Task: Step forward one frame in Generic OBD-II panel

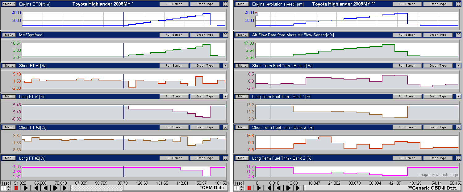Action: (x=289, y=188)
